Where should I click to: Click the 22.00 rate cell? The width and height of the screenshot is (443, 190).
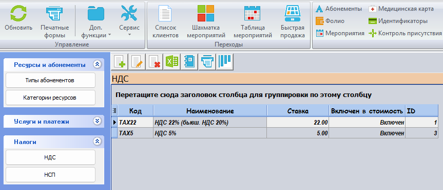click(x=298, y=122)
